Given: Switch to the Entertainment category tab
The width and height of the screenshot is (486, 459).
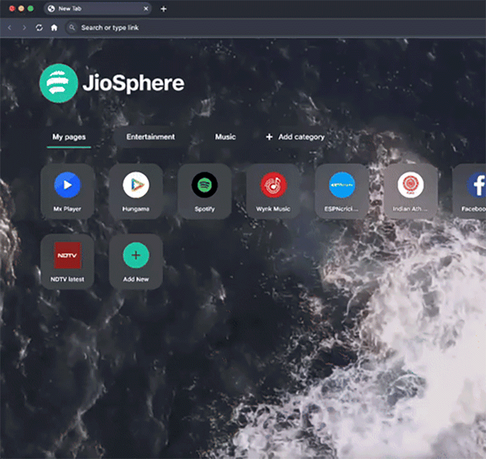Looking at the screenshot, I should point(151,137).
